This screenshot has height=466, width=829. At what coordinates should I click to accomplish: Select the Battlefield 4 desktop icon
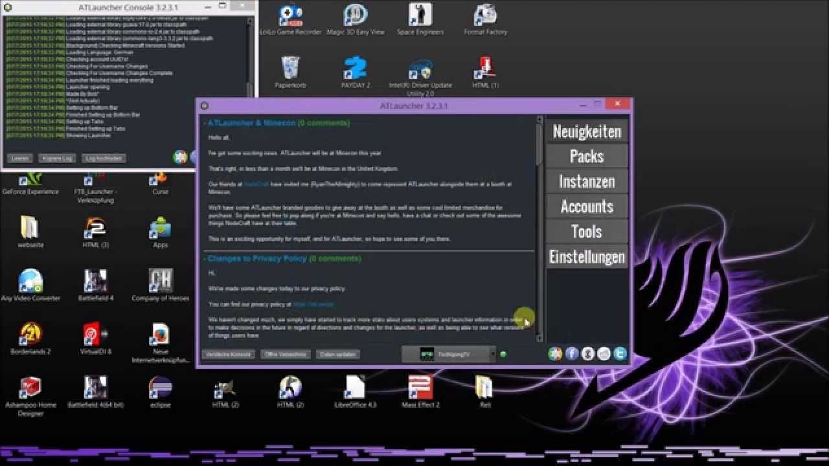point(95,285)
